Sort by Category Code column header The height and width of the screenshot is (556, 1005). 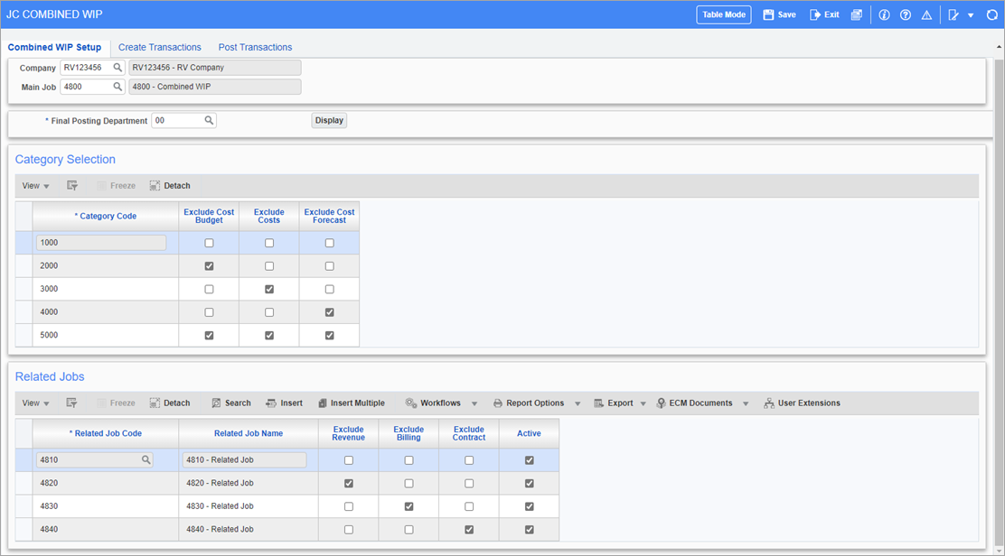tap(106, 217)
